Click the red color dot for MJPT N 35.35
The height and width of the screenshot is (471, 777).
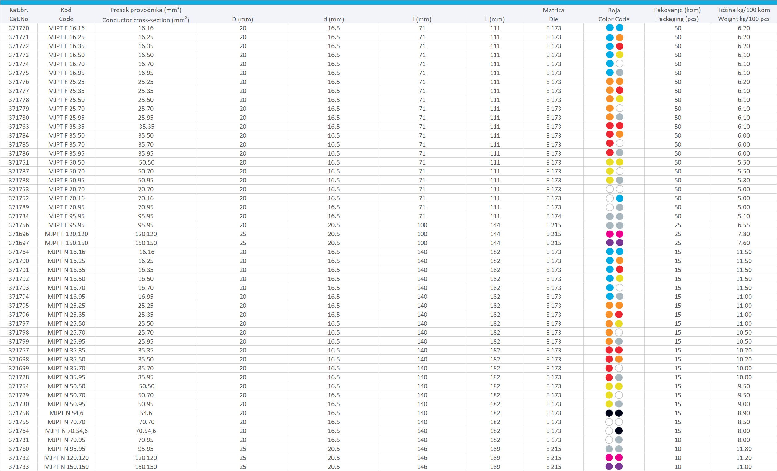click(609, 350)
